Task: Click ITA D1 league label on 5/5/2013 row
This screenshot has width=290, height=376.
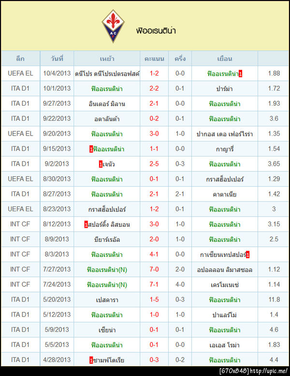Action: [20, 345]
